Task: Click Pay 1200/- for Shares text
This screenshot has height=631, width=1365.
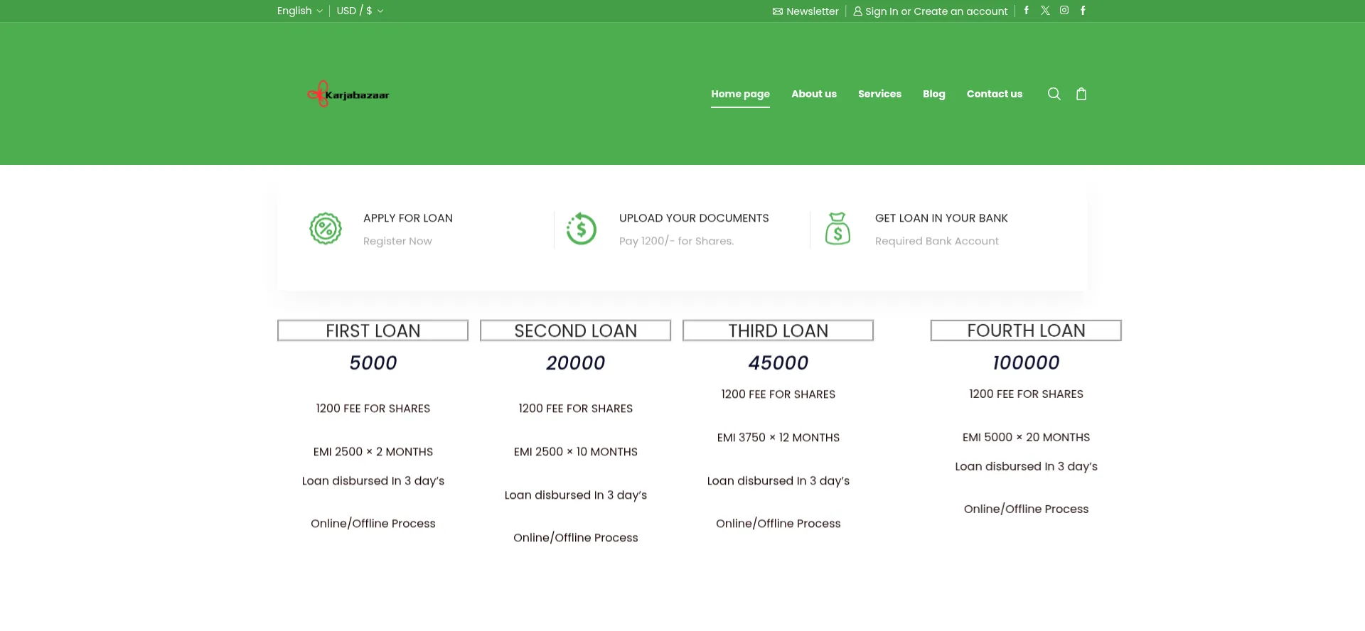Action: (x=676, y=241)
